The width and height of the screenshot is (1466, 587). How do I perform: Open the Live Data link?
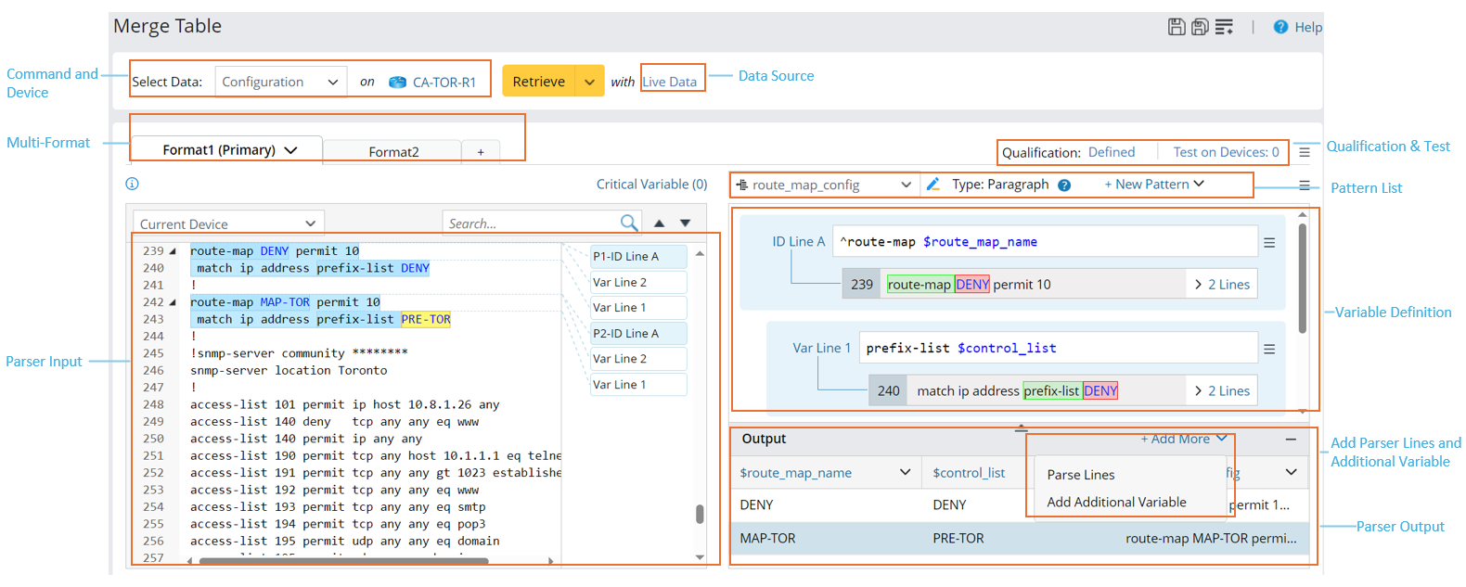pos(669,82)
